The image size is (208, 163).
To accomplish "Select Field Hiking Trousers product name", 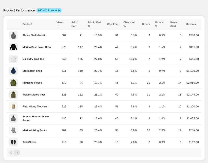I will click(x=35, y=106).
